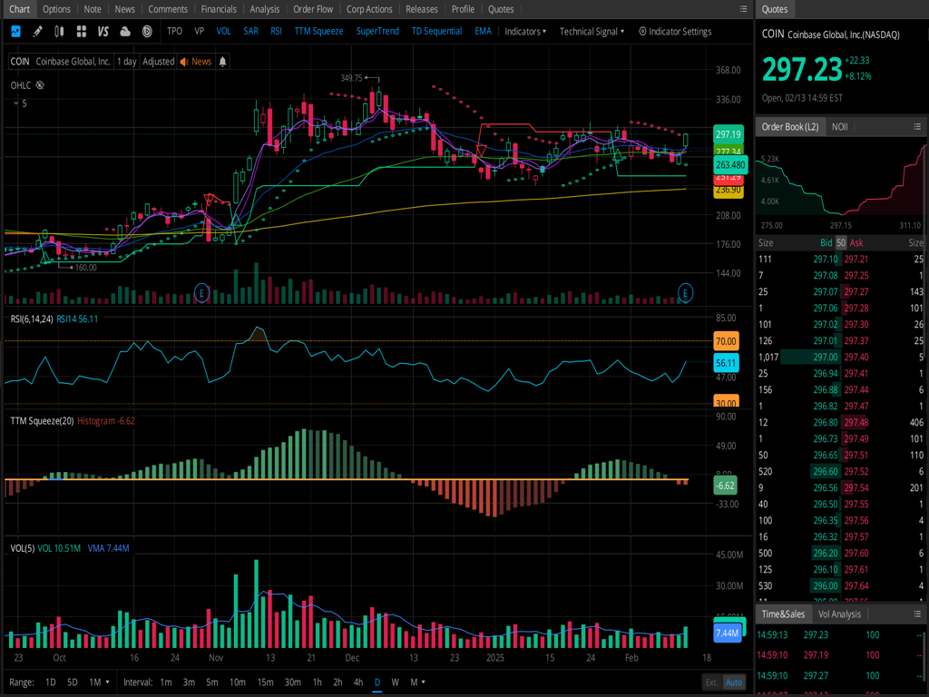Viewport: 929px width, 697px height.
Task: Open the Vol Analysis tab
Action: pos(839,614)
